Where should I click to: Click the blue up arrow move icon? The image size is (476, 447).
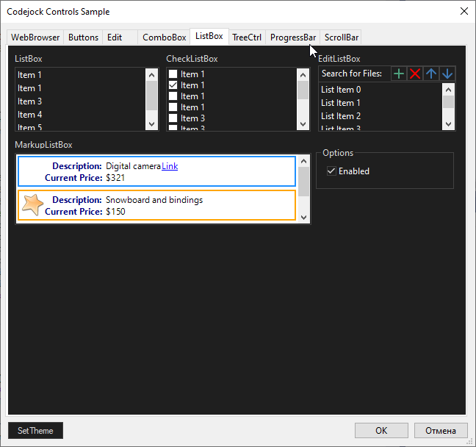(x=431, y=74)
